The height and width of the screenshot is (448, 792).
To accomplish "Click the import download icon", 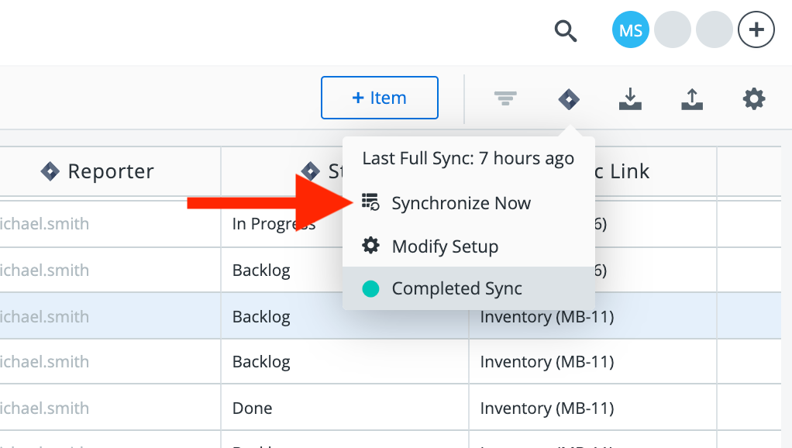I will pyautogui.click(x=631, y=98).
